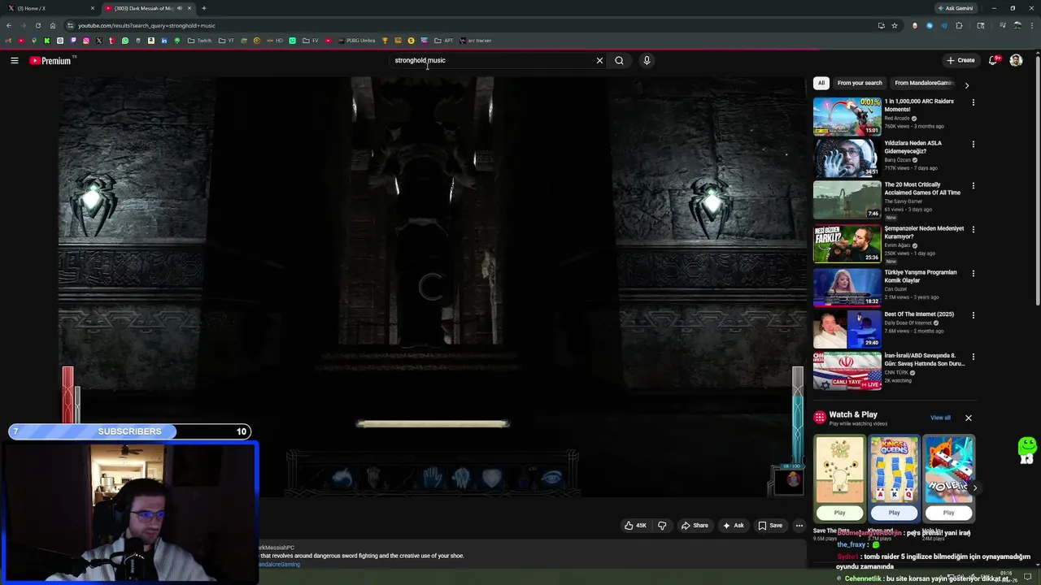The height and width of the screenshot is (585, 1041).
Task: Save the video to a playlist
Action: [x=770, y=526]
